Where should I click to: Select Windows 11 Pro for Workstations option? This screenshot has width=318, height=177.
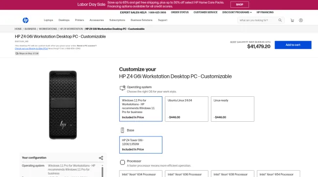(141, 109)
